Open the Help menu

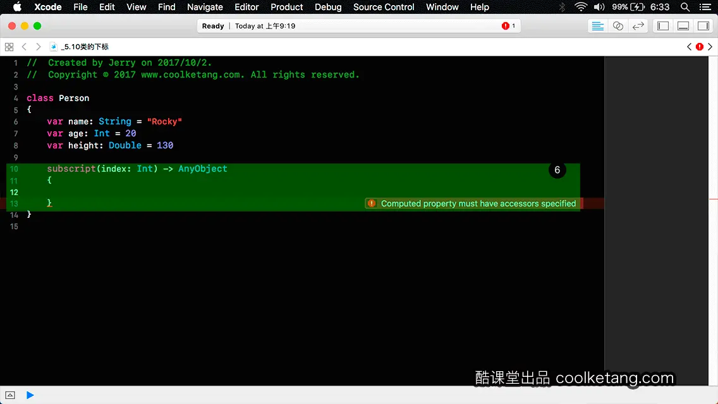[480, 7]
